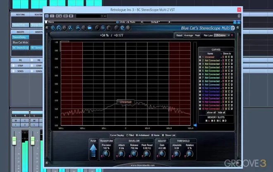Click the host preset field spinner arrows
The image size is (273, 172).
pyautogui.click(x=102, y=16)
